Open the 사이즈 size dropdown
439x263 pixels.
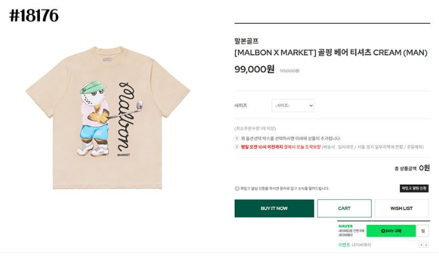pos(293,106)
